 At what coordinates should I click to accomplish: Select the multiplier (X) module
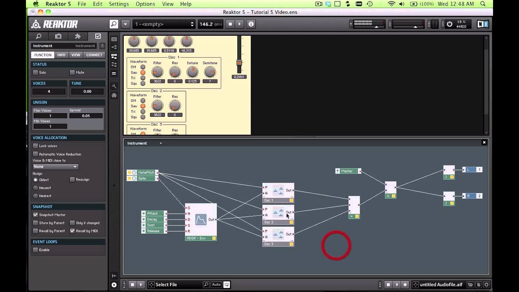390,190
